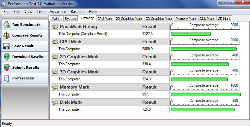Click the 3D Graphics Mark green bar
Image resolution: width=250 pixels, height=127 pixels.
[x=199, y=79]
